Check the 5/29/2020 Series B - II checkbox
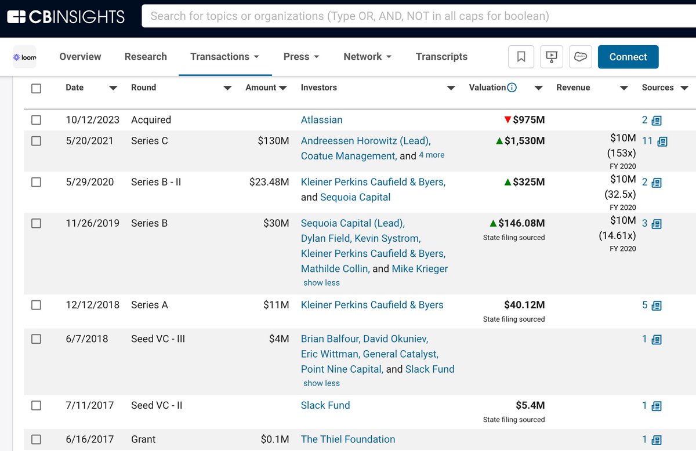 36,182
